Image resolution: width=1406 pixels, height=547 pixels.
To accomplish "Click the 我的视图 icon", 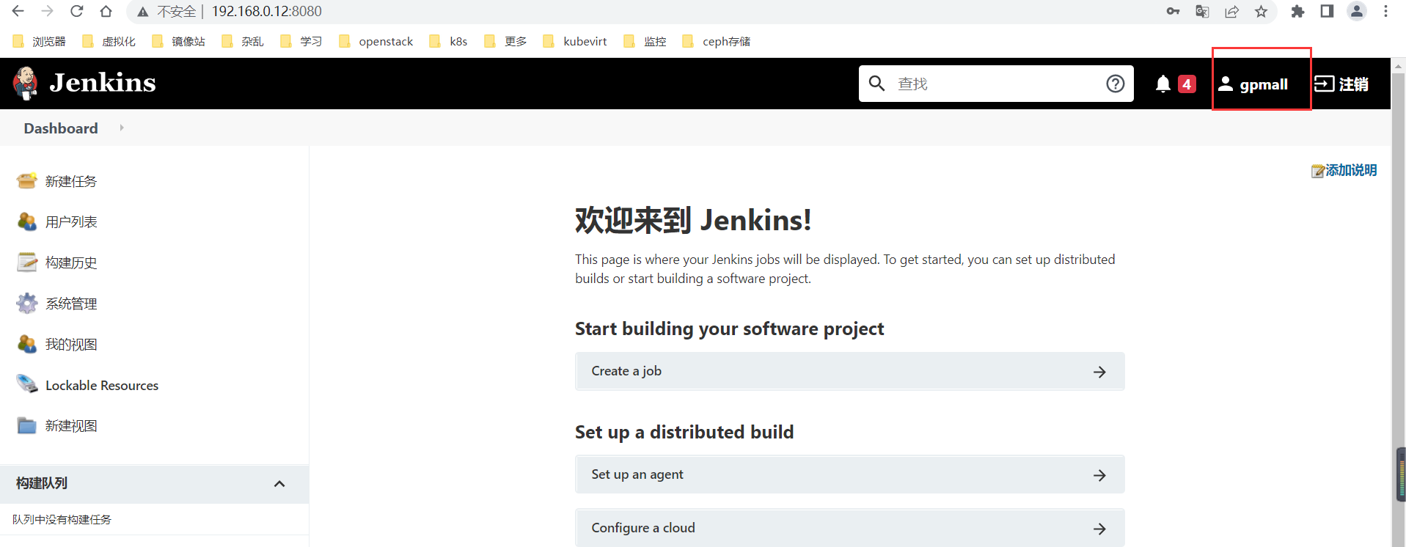I will (27, 344).
